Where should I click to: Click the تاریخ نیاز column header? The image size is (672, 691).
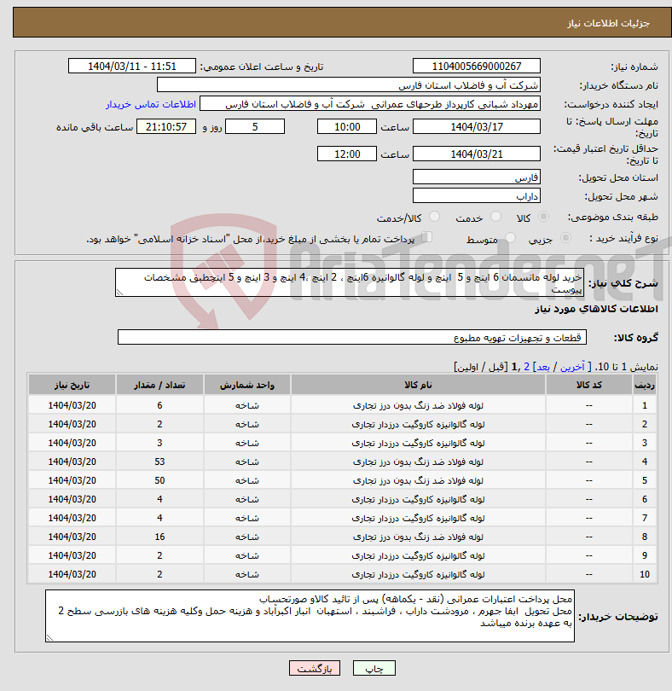72,385
